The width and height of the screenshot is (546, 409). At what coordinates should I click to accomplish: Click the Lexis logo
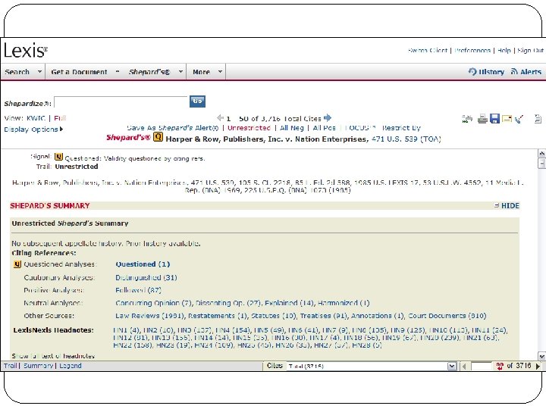(x=25, y=51)
